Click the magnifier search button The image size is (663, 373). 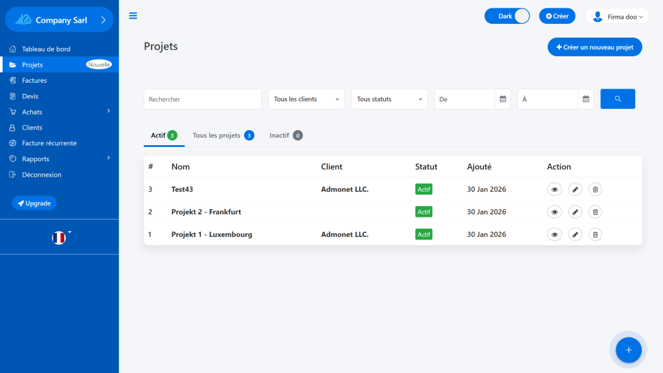[x=618, y=99]
